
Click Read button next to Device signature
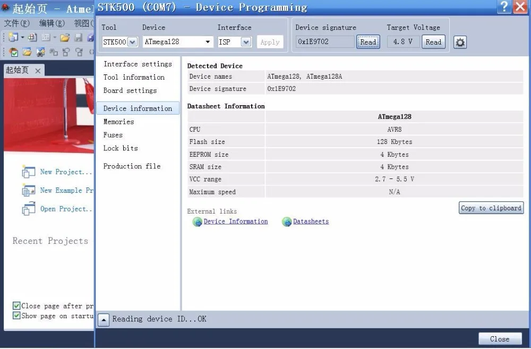[368, 42]
